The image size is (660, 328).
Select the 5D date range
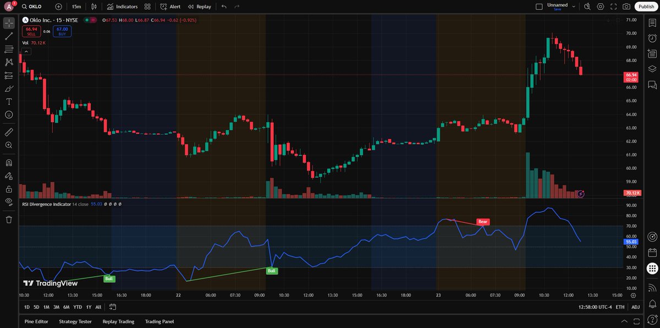pos(36,307)
